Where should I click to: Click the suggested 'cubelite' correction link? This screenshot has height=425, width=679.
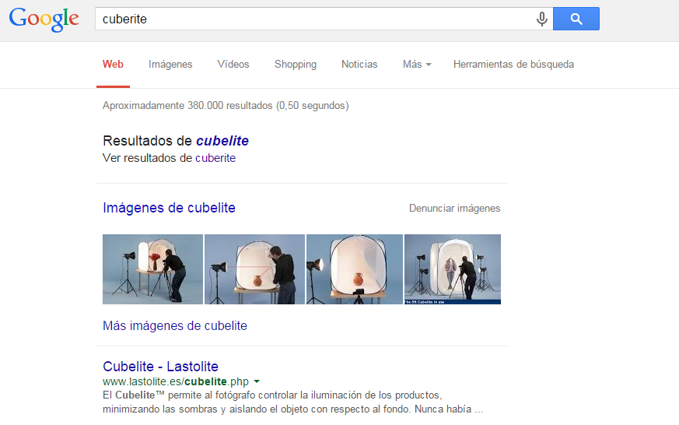(x=222, y=141)
